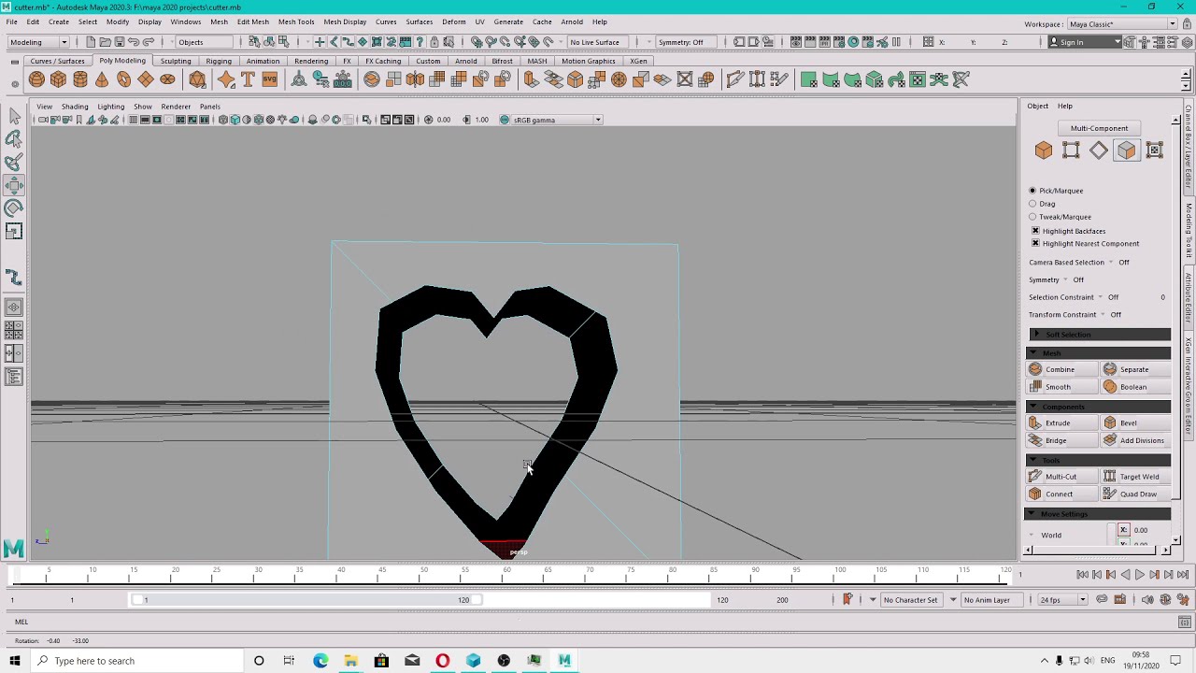Create a polygon disc from the shelf
The width and height of the screenshot is (1196, 673).
tap(167, 79)
